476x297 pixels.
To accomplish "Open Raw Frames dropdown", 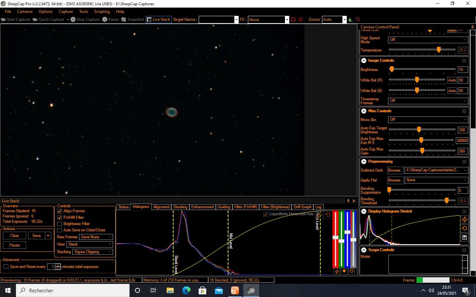I will [96, 237].
